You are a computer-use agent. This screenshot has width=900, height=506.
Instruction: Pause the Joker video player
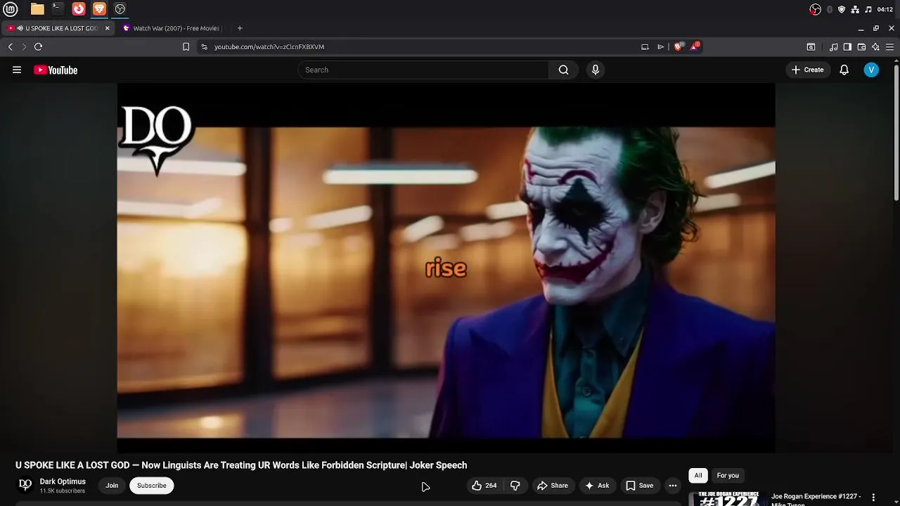pyautogui.click(x=446, y=268)
